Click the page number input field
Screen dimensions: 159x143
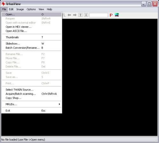tap(99, 15)
